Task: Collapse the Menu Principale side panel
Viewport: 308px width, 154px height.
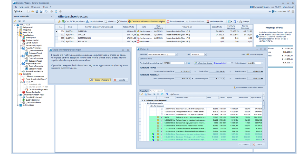Action: pyautogui.click(x=51, y=16)
